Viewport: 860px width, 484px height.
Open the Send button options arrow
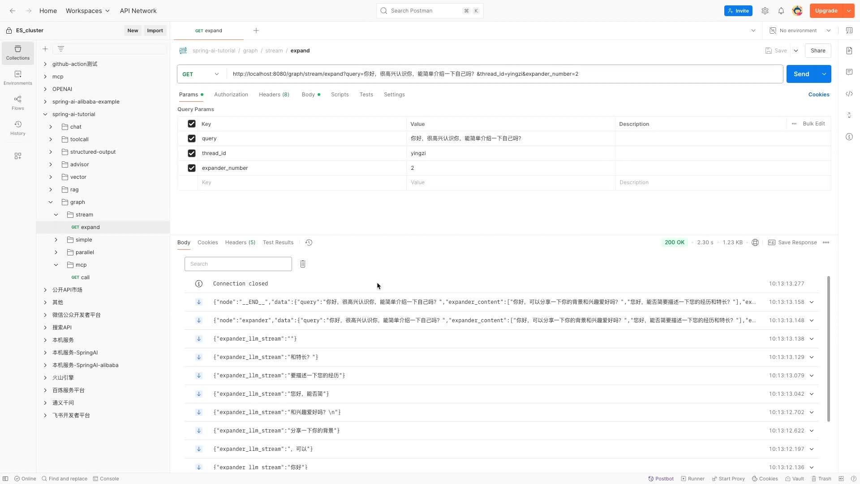tap(824, 74)
